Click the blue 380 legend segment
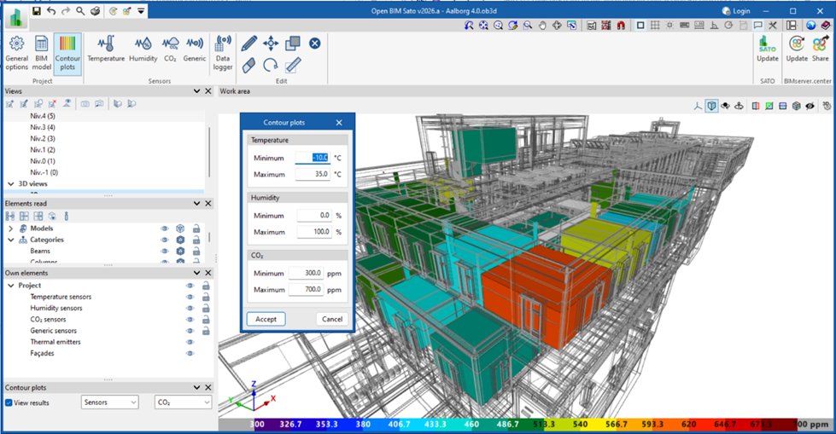This screenshot has width=836, height=434. [x=363, y=425]
